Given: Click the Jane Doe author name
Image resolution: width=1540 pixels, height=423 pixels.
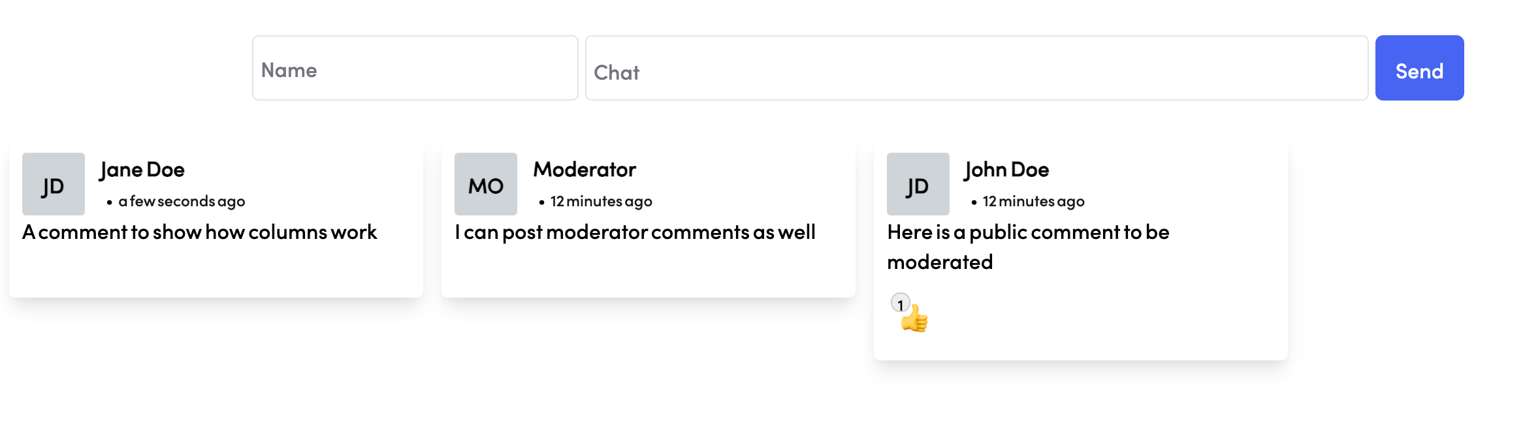Looking at the screenshot, I should point(142,170).
